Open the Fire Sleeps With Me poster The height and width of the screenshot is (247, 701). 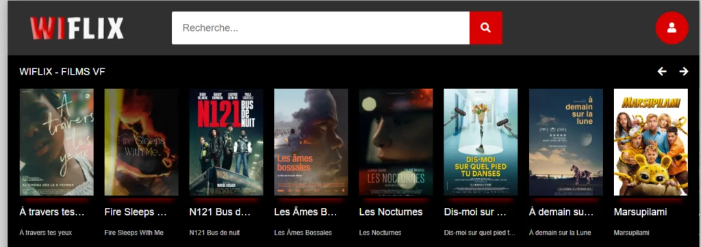141,142
